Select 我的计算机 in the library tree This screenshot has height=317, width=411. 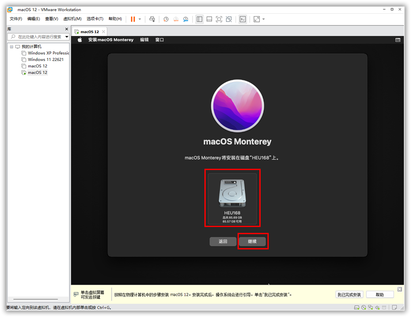(x=31, y=46)
